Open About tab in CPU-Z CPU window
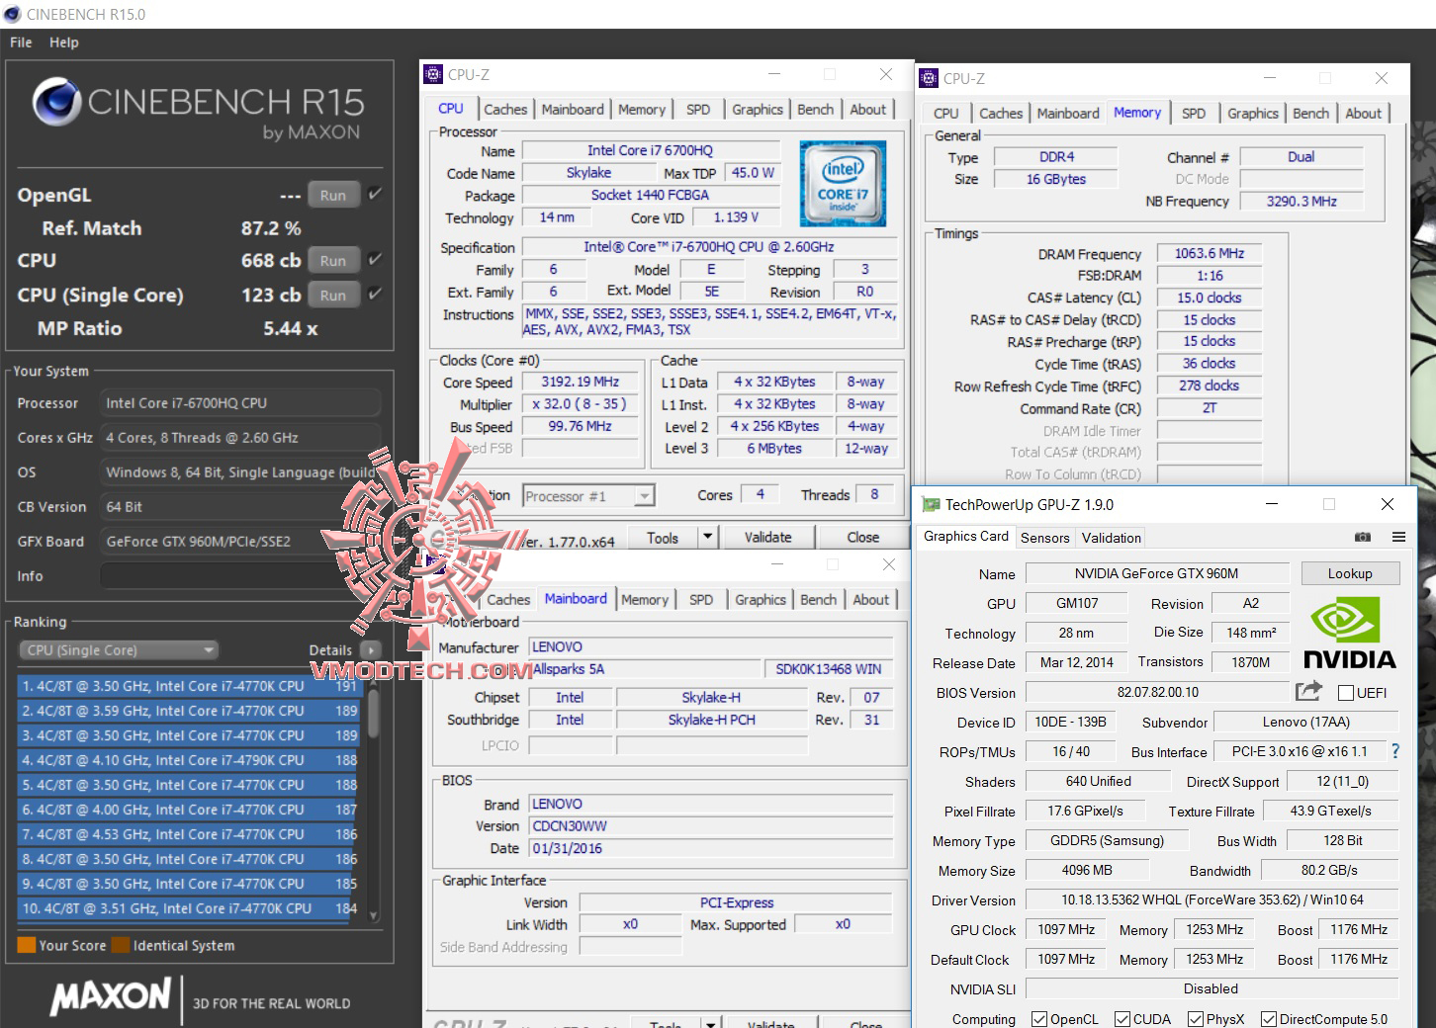Image resolution: width=1436 pixels, height=1028 pixels. [868, 110]
